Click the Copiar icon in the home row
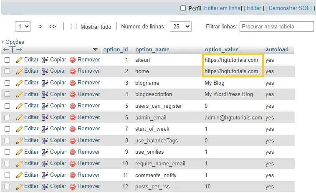This screenshot has height=193, width=316. point(45,71)
